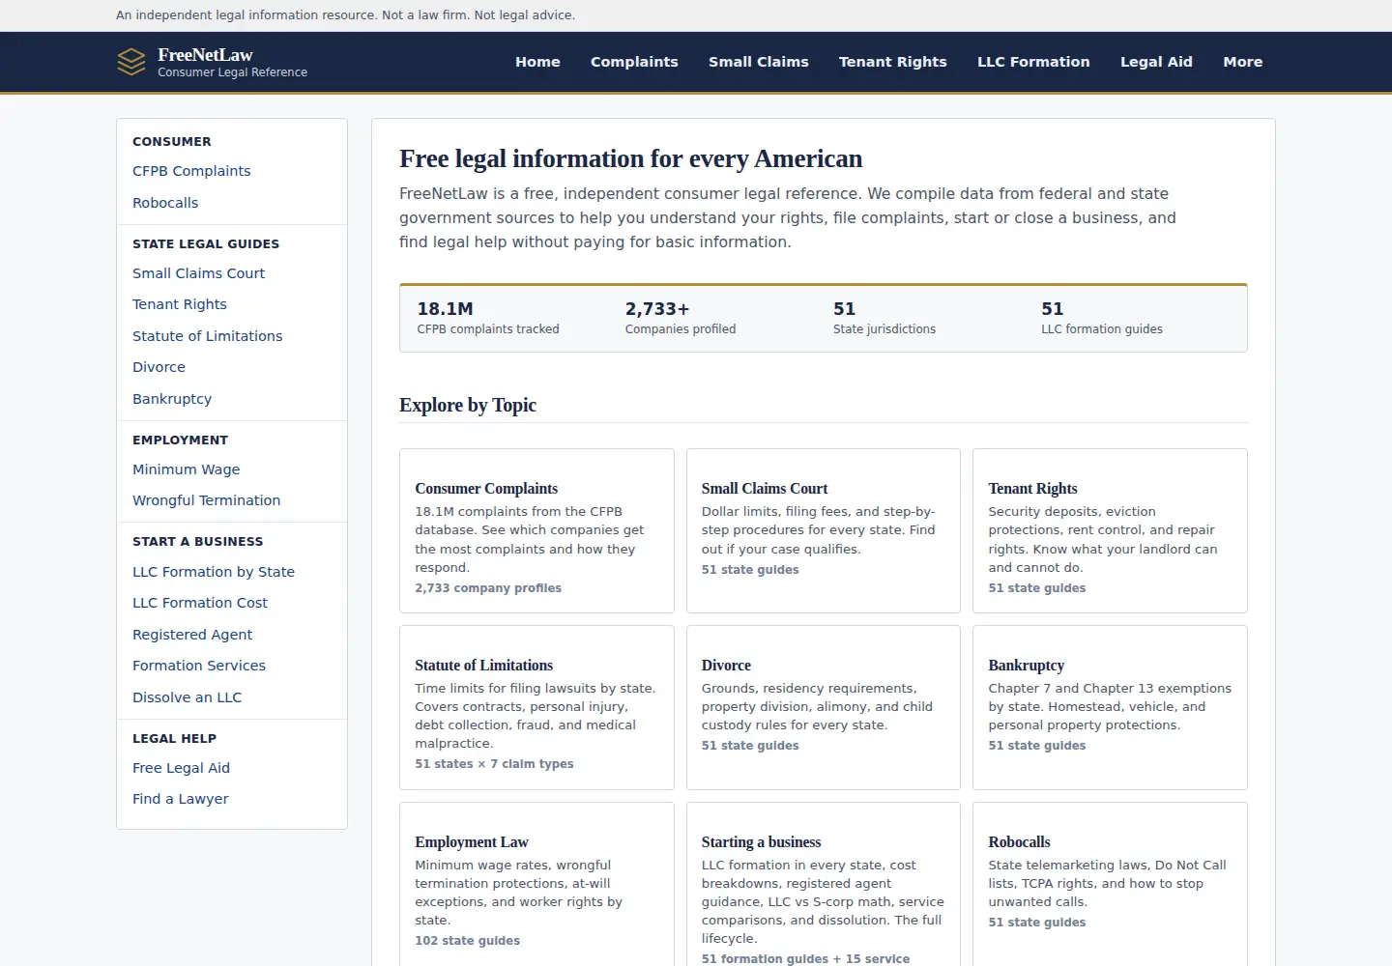Open the Robocalls sidebar link
1392x966 pixels.
165,203
